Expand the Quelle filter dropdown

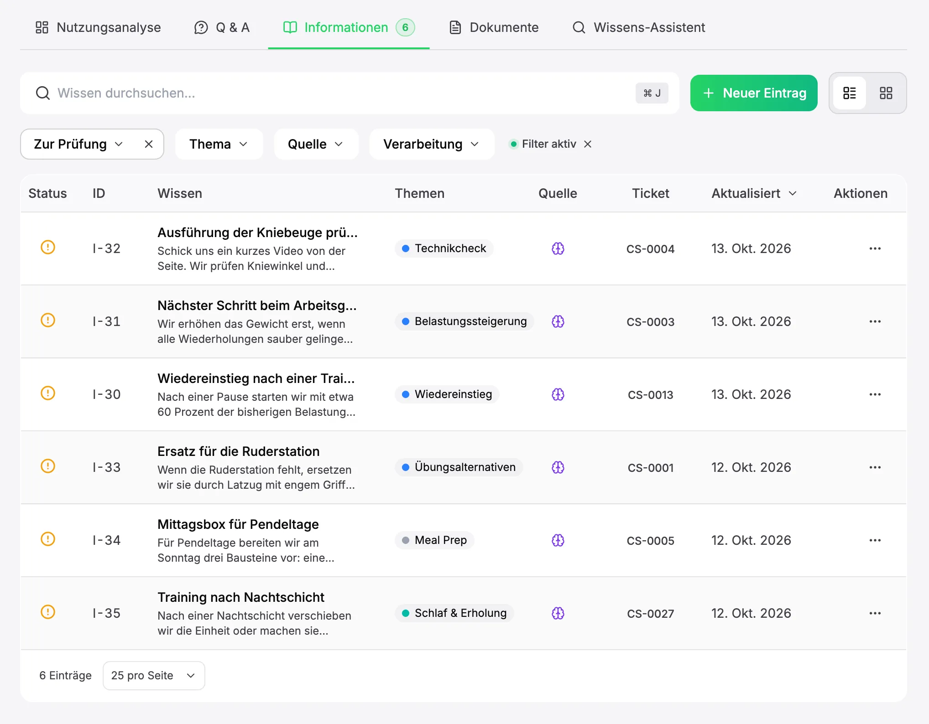[316, 144]
